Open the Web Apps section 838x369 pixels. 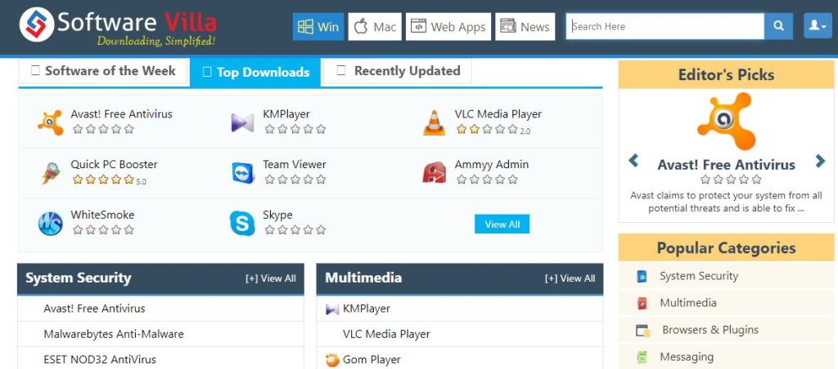[448, 27]
